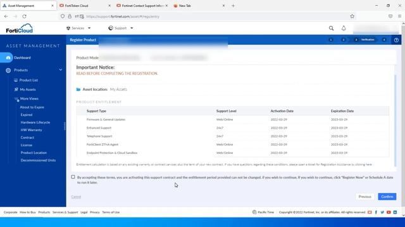Click the search magnifier icon
Viewport: 405px width, 227px height.
coord(331,28)
